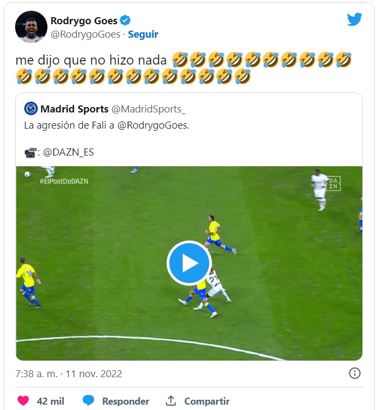Screen dimensions: 385x410
Task: Open the @RodrygoGoes handle under the name
Action: [86, 34]
